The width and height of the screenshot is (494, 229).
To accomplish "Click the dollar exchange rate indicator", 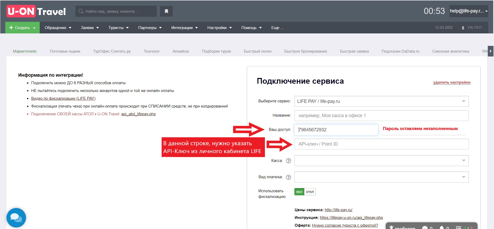I will 472,27.
